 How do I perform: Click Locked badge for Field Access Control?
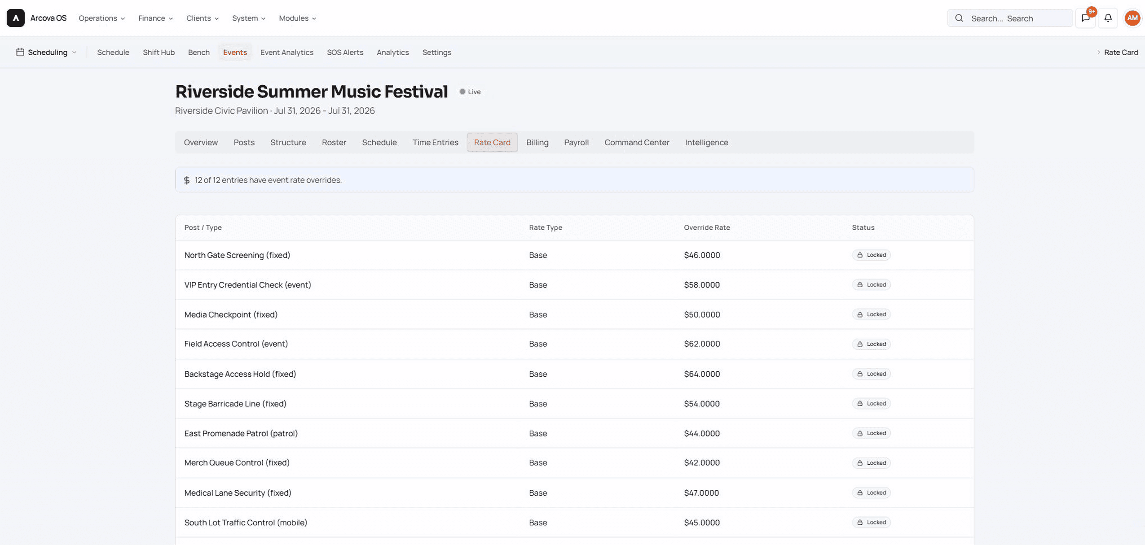(x=871, y=344)
